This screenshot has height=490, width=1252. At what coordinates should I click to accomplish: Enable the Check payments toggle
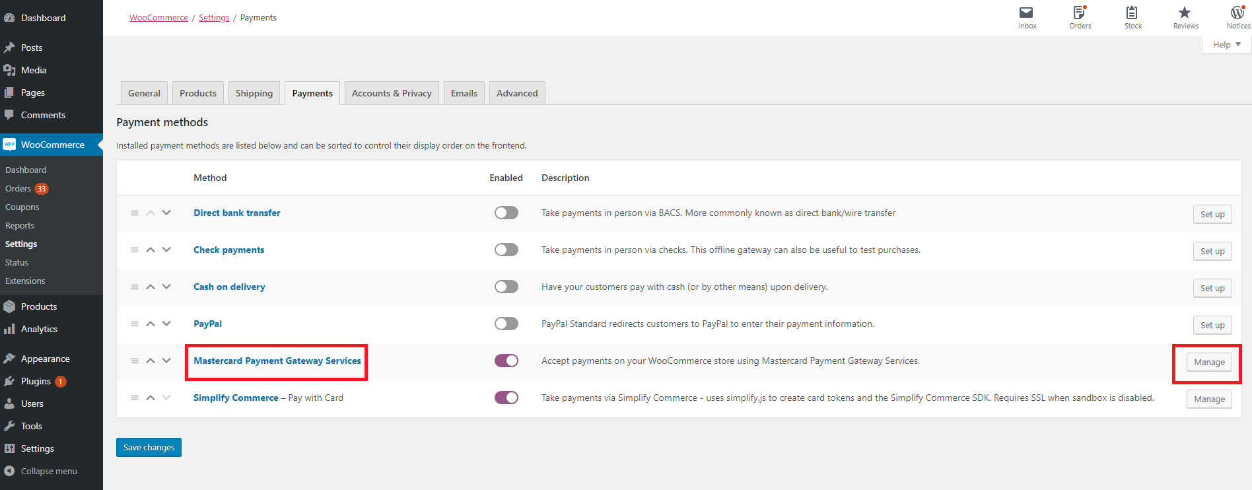click(506, 250)
